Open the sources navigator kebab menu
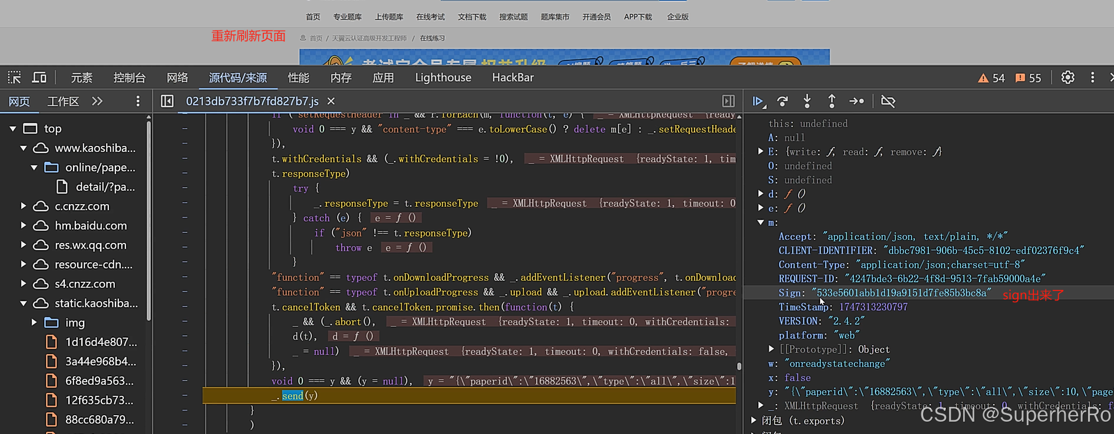Screen dimensions: 1114x434 tap(138, 101)
